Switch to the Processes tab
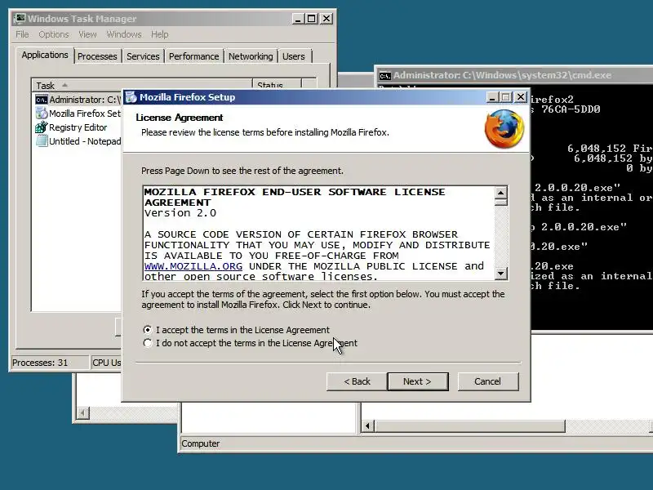Viewport: 653px width, 490px height. point(97,56)
